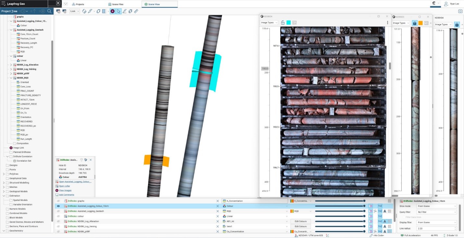Remove the NDIBK_Log_Veining row from the scene list

point(218,226)
